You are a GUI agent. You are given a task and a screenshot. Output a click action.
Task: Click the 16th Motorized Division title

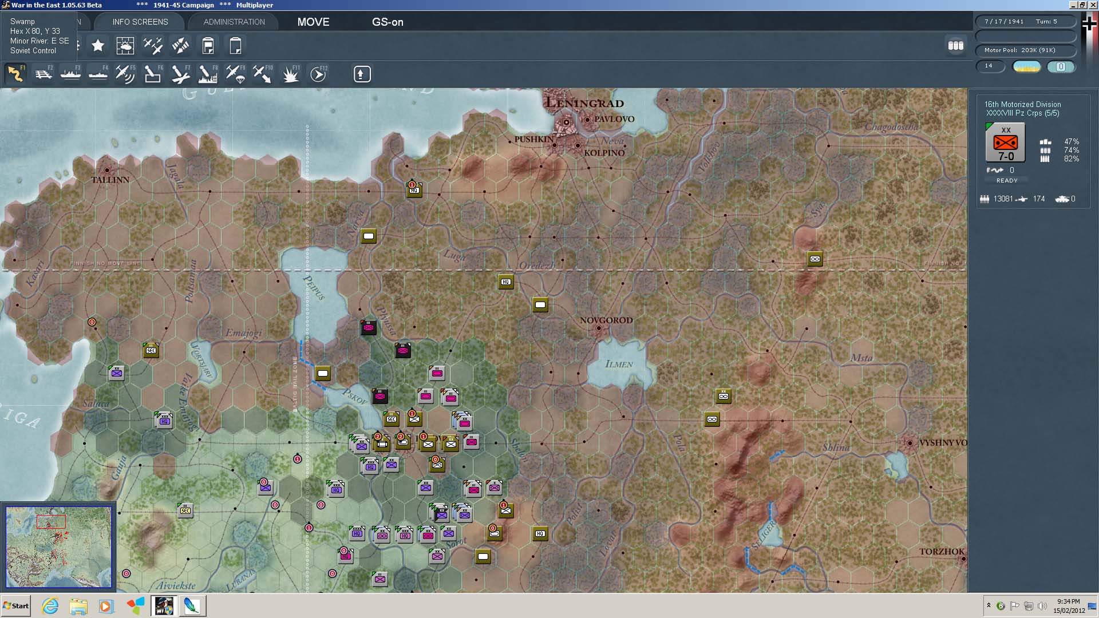pyautogui.click(x=1022, y=104)
